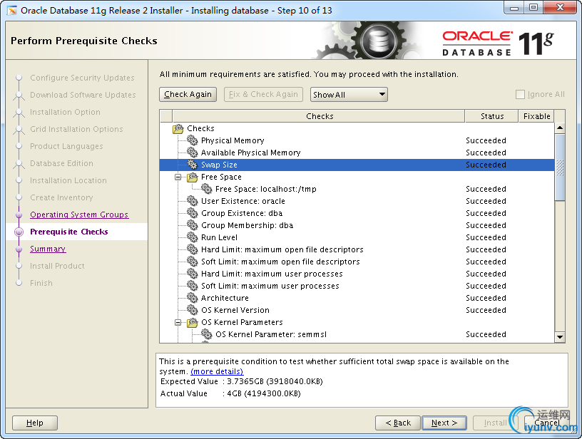Click gear icon beside User Existence: oracle
Image resolution: width=582 pixels, height=439 pixels.
click(193, 201)
